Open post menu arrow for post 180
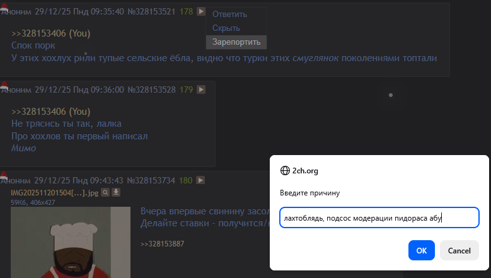The height and width of the screenshot is (278, 491). coord(200,180)
